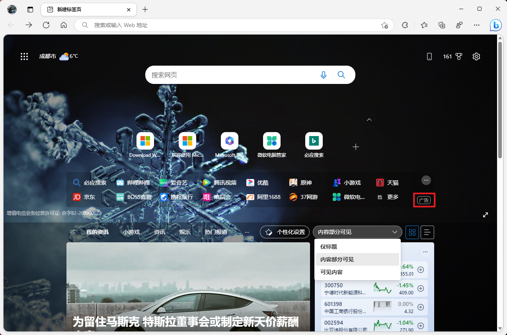Switch feed to list view layout
The height and width of the screenshot is (335, 507).
pyautogui.click(x=427, y=232)
